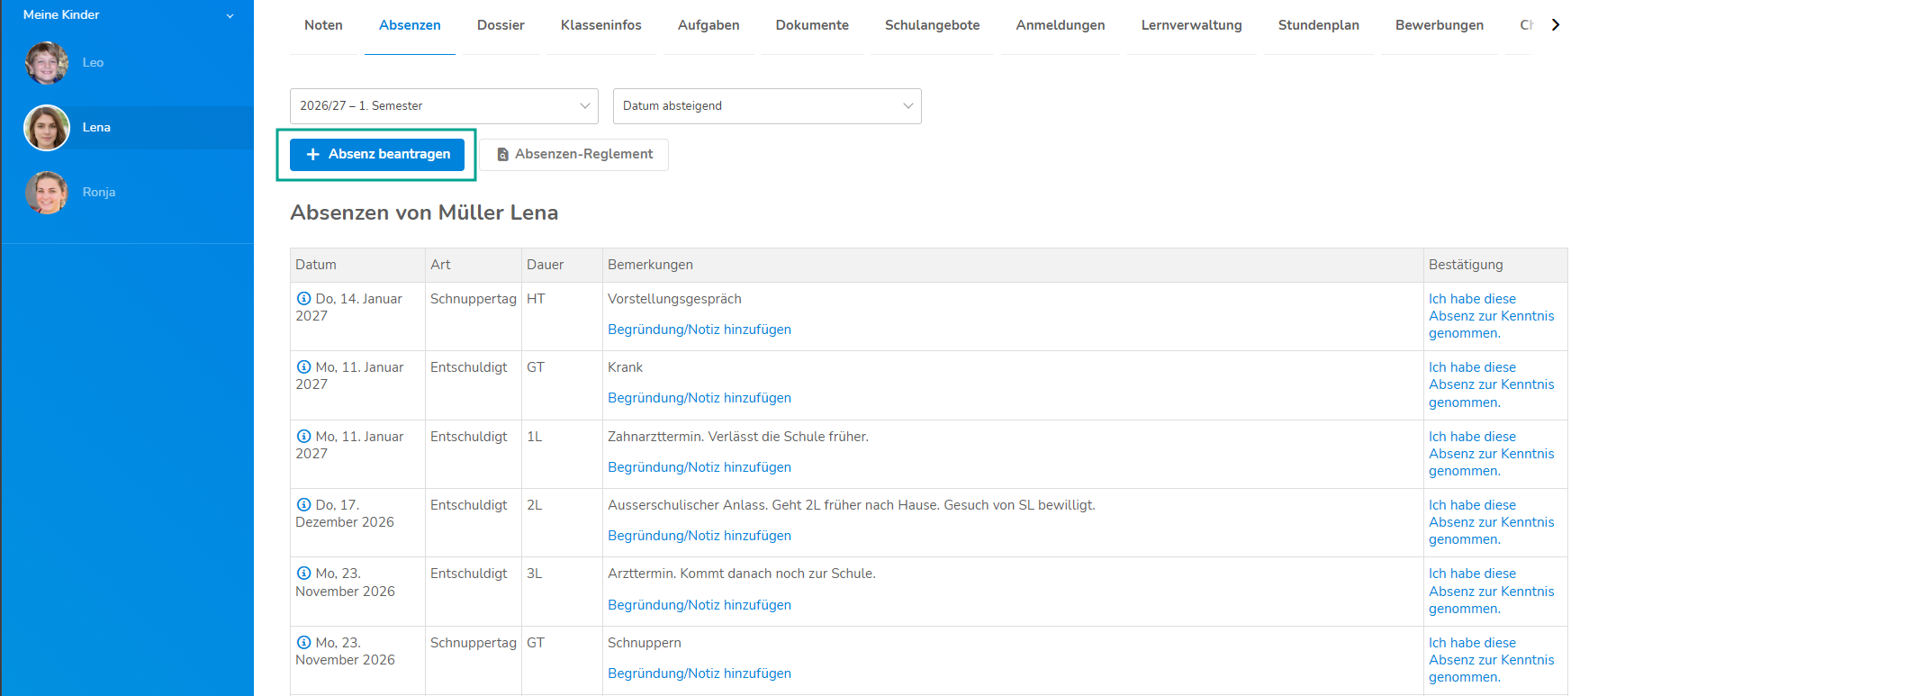The height and width of the screenshot is (696, 1932).
Task: Click plus icon on Absenz beantragen
Action: (x=313, y=154)
